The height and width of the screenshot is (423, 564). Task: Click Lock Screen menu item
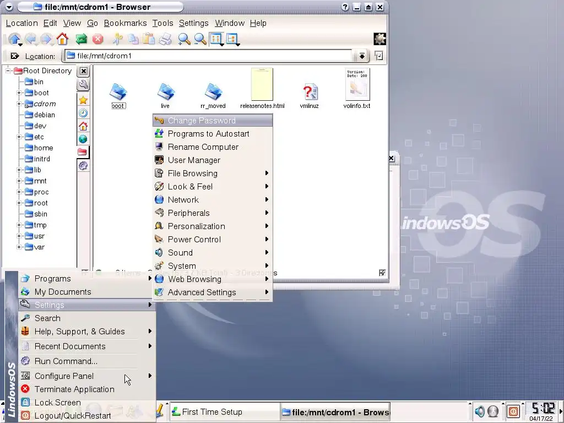(86, 403)
